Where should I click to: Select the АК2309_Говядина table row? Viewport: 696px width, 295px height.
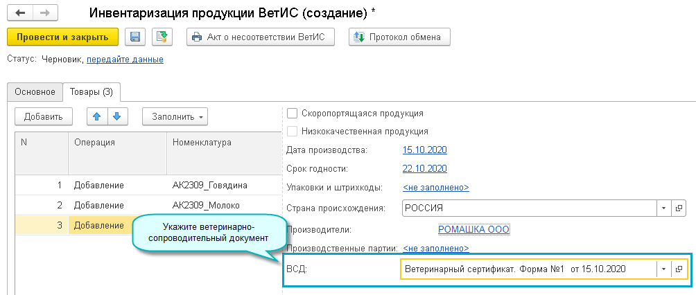209,186
